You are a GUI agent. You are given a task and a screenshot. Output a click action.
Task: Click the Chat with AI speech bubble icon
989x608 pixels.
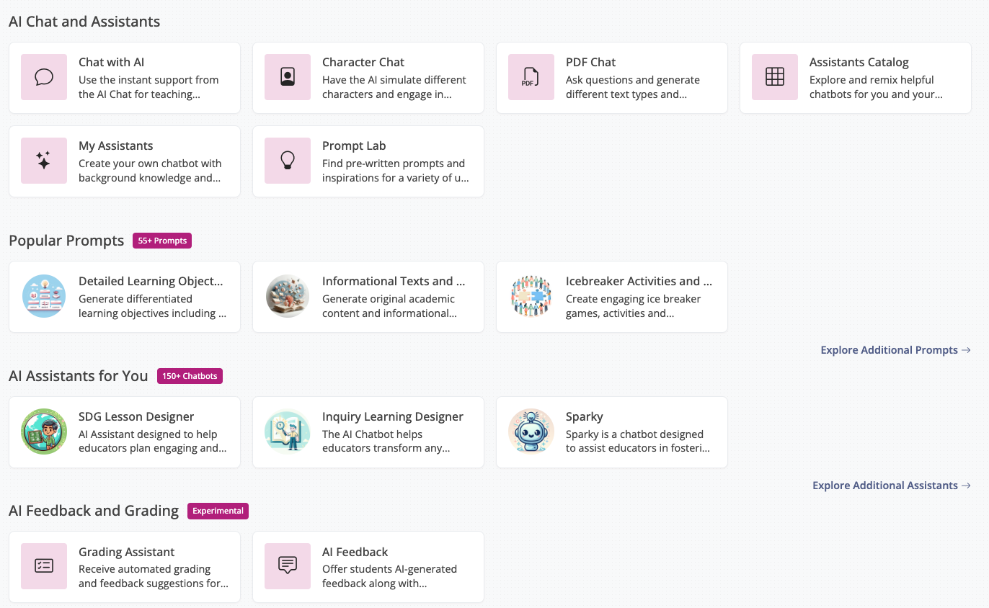[x=44, y=77]
